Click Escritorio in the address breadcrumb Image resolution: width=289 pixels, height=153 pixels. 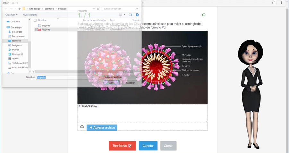click(x=49, y=9)
